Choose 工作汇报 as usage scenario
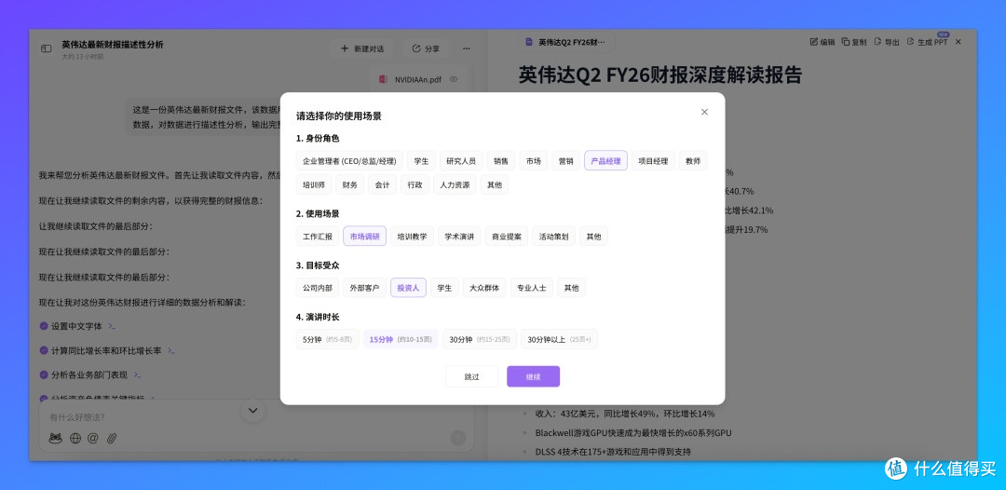The width and height of the screenshot is (1006, 490). pyautogui.click(x=318, y=236)
